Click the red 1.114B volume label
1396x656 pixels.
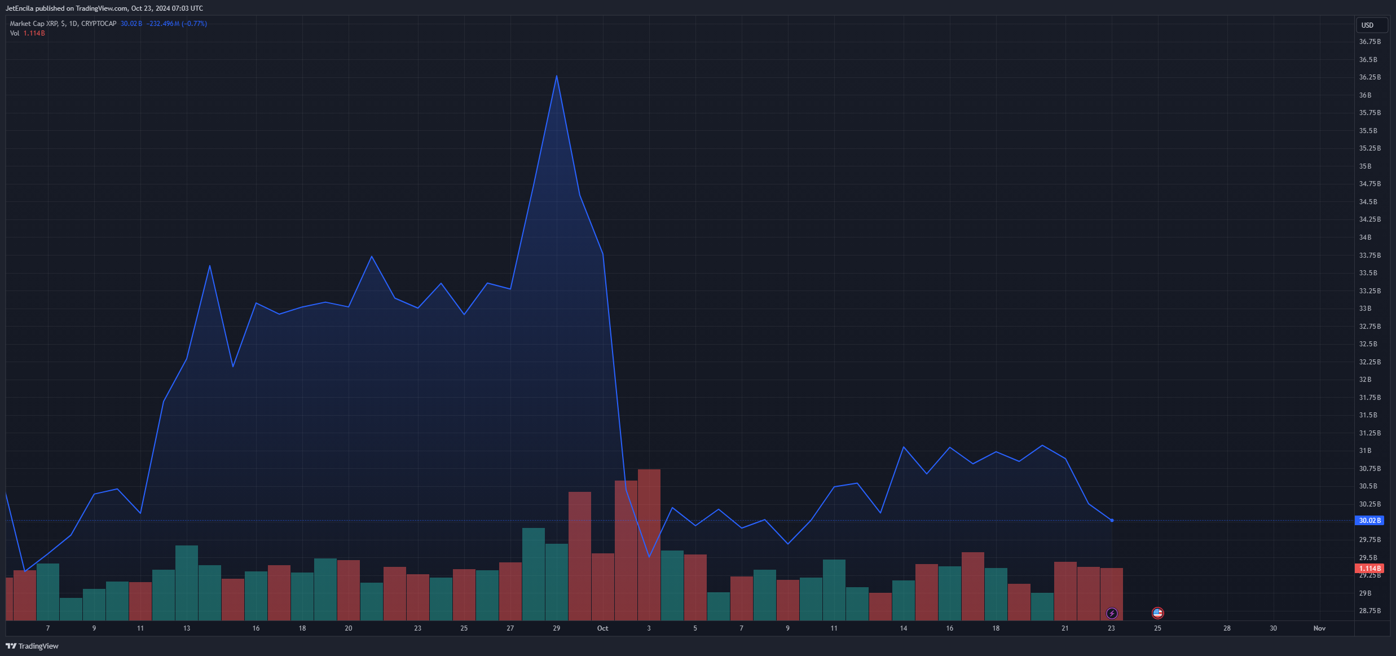pos(1369,569)
